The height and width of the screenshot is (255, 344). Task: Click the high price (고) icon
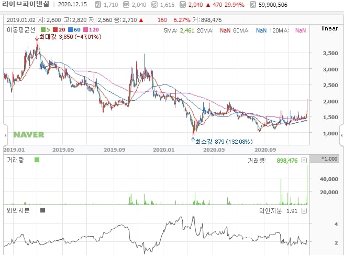coord(126,5)
